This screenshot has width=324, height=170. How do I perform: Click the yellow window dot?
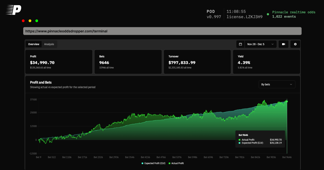point(30,21)
